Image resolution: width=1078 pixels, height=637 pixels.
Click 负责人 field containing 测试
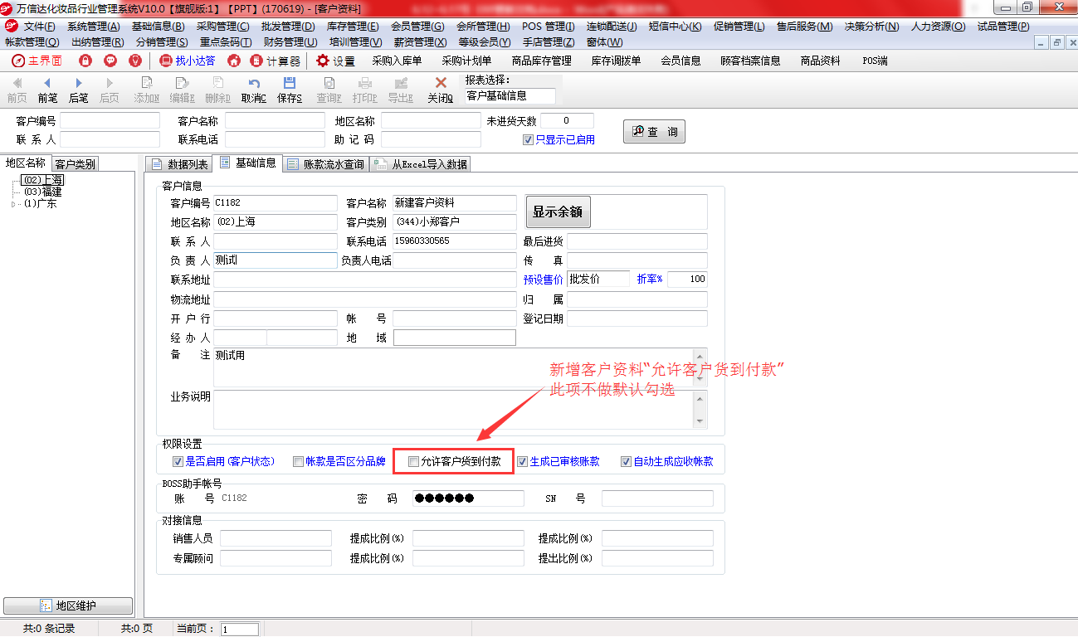(x=276, y=260)
